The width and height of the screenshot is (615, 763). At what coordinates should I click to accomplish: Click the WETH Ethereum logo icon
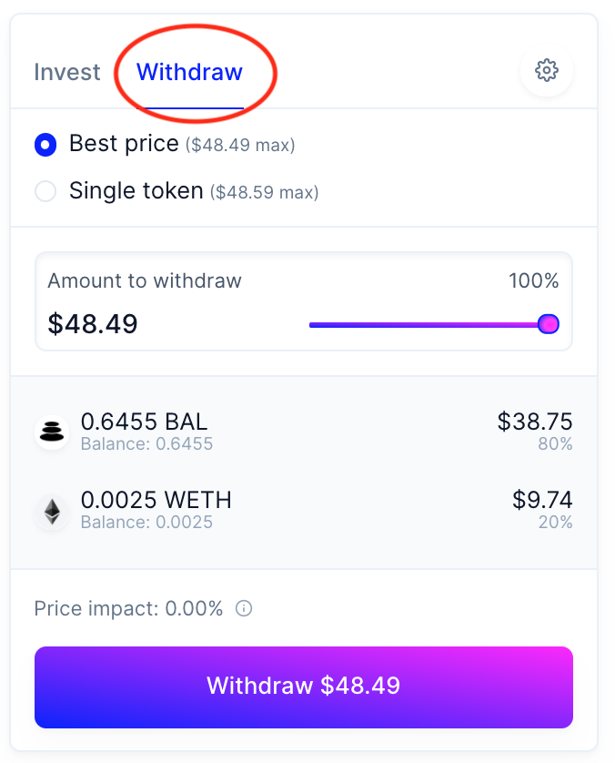(x=52, y=511)
